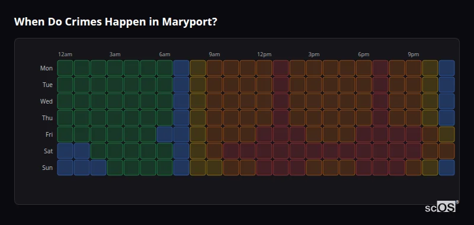Image resolution: width=474 pixels, height=225 pixels.
Task: Select the red Sunday 6pm cell
Action: pyautogui.click(x=364, y=168)
